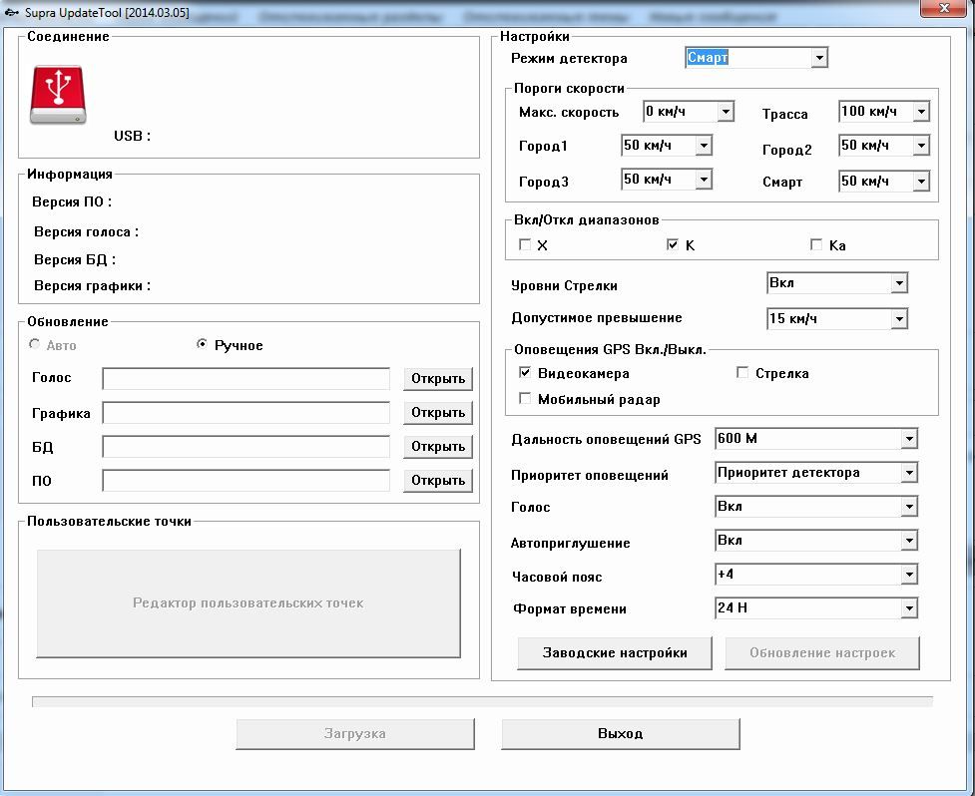Click Открыть button next to БД

pos(438,447)
